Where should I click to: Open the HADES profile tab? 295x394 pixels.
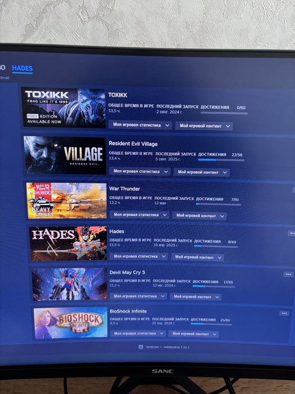point(22,68)
